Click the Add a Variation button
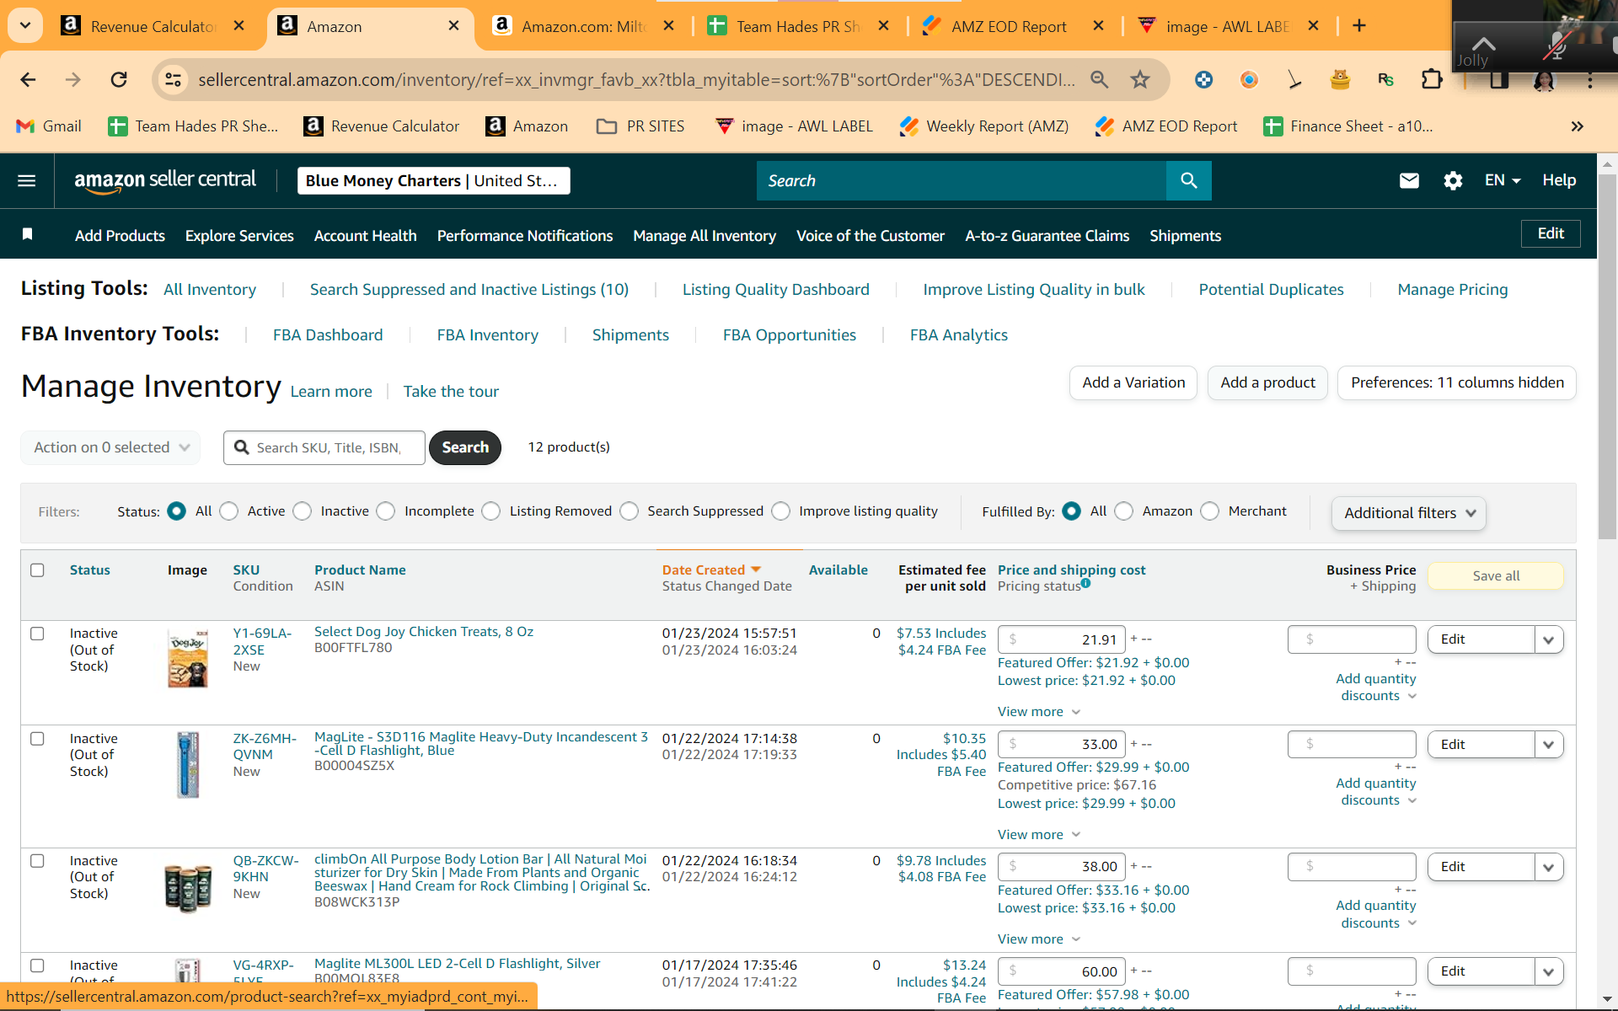The width and height of the screenshot is (1618, 1011). [1133, 382]
